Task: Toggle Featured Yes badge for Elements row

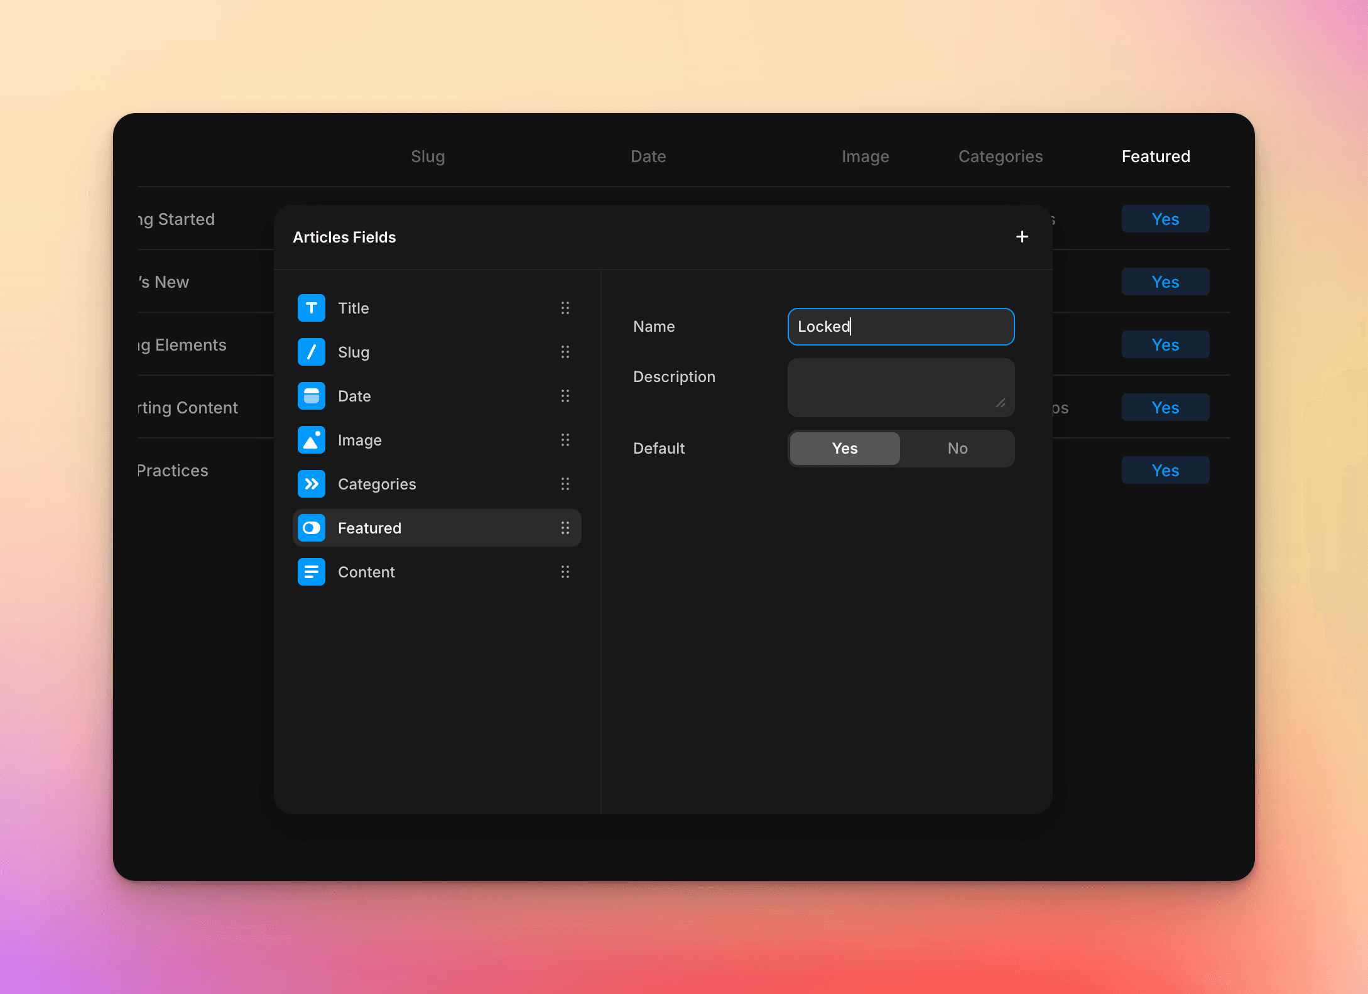Action: (x=1165, y=344)
